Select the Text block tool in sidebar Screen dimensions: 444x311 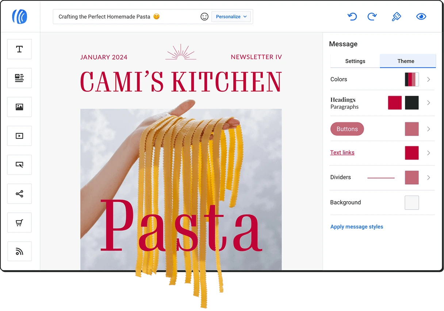coord(19,49)
